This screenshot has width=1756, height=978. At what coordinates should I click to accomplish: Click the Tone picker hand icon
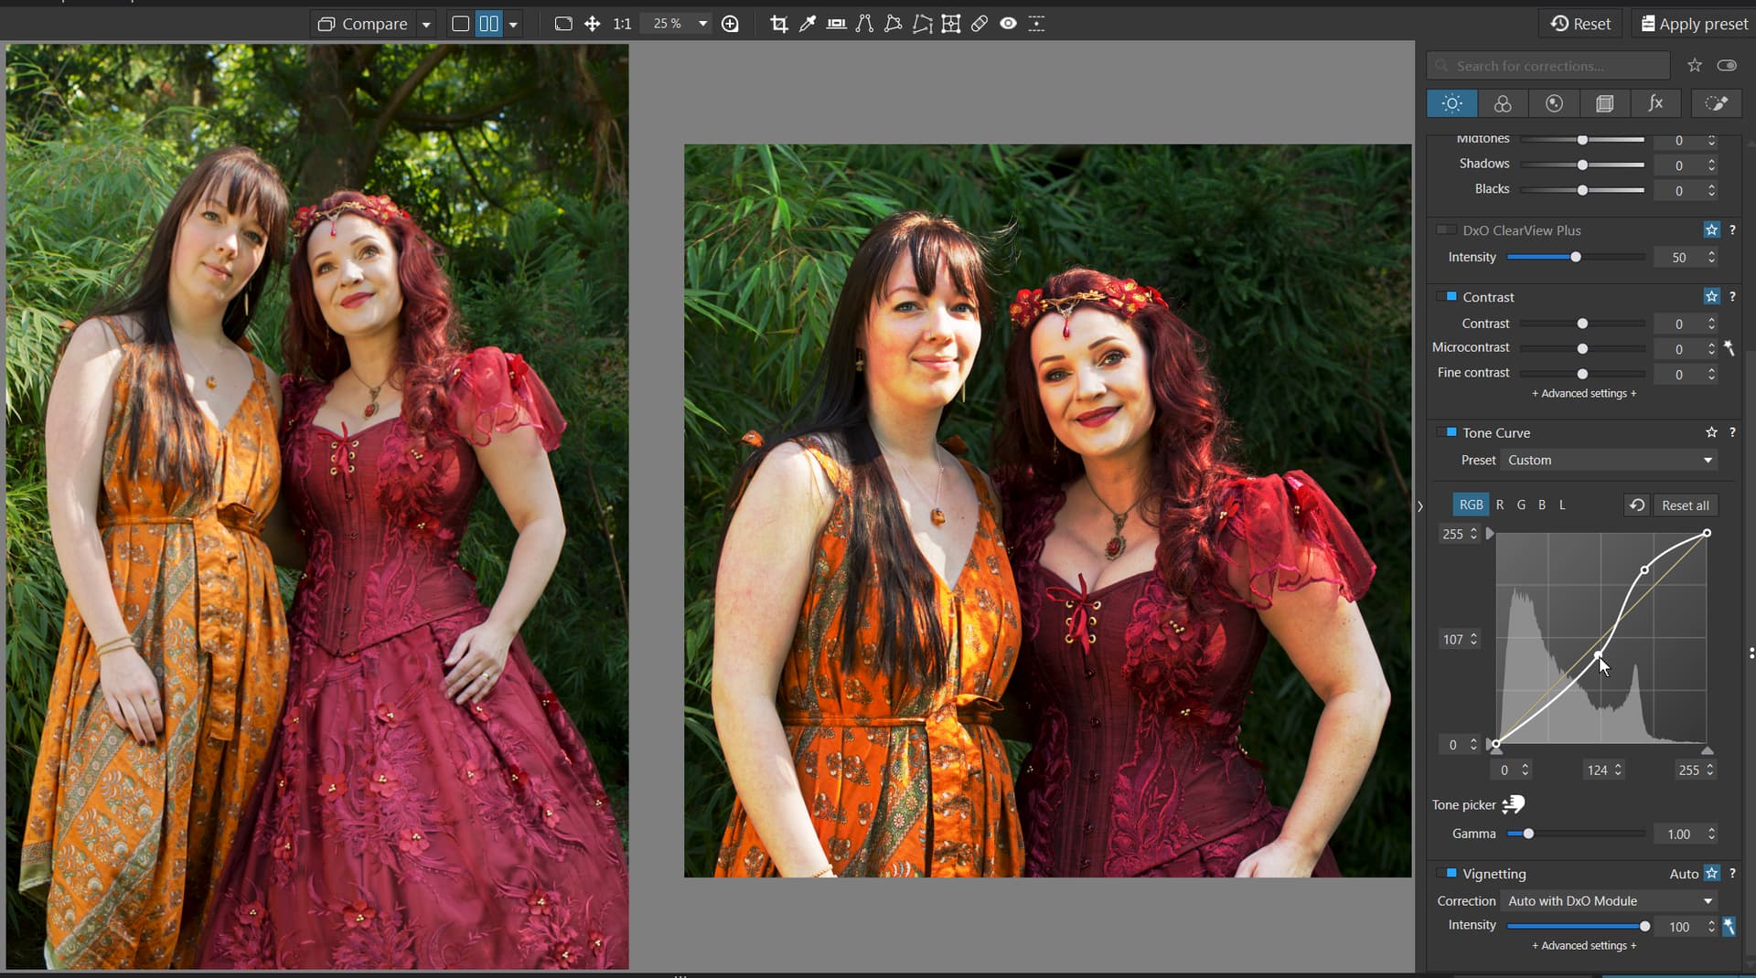(x=1514, y=804)
